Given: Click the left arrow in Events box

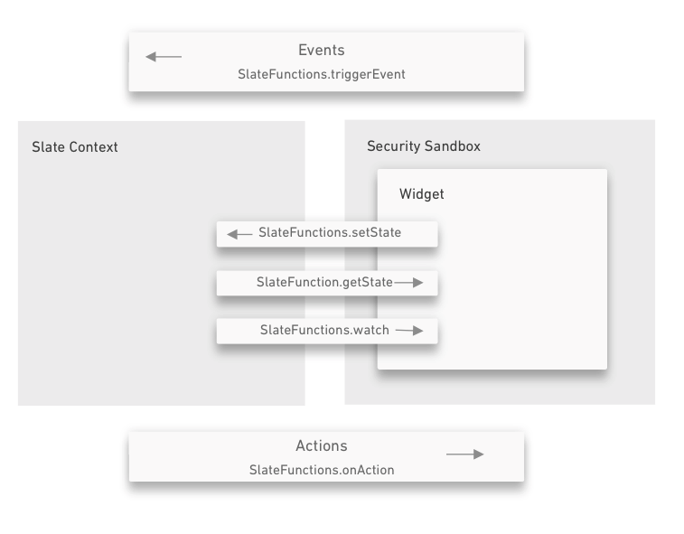Looking at the screenshot, I should (x=164, y=57).
